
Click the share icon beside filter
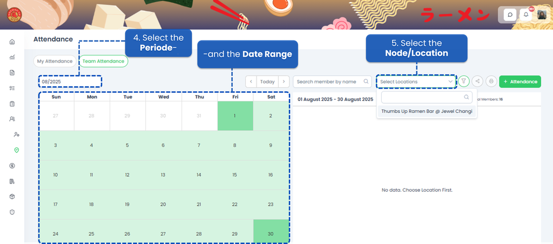(477, 82)
